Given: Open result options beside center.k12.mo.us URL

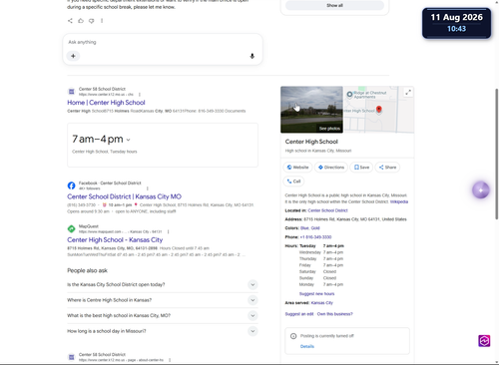Looking at the screenshot, I should tap(140, 95).
